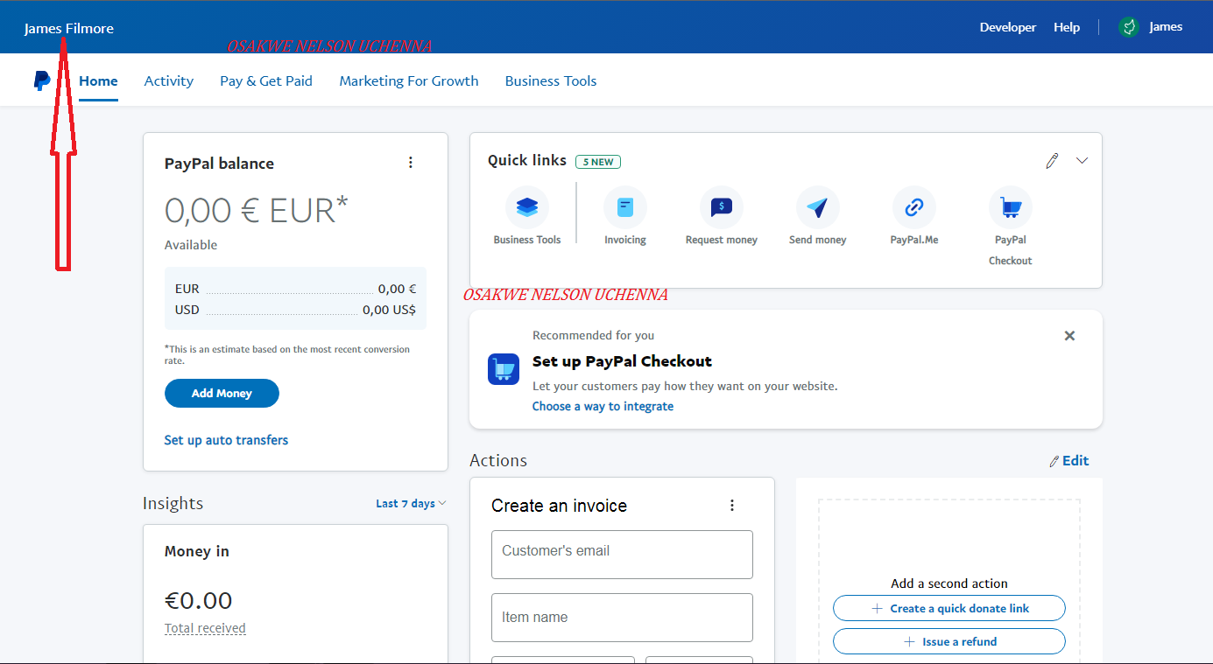This screenshot has width=1213, height=664.
Task: Click the green profile avatar icon
Action: pyautogui.click(x=1129, y=27)
